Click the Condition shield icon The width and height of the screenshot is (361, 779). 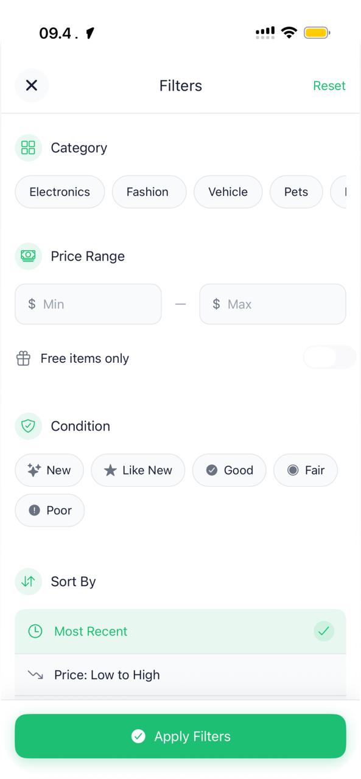[27, 426]
